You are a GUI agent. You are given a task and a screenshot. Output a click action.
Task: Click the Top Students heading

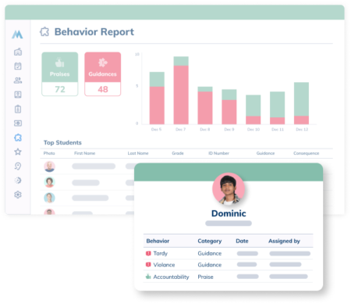click(x=62, y=142)
